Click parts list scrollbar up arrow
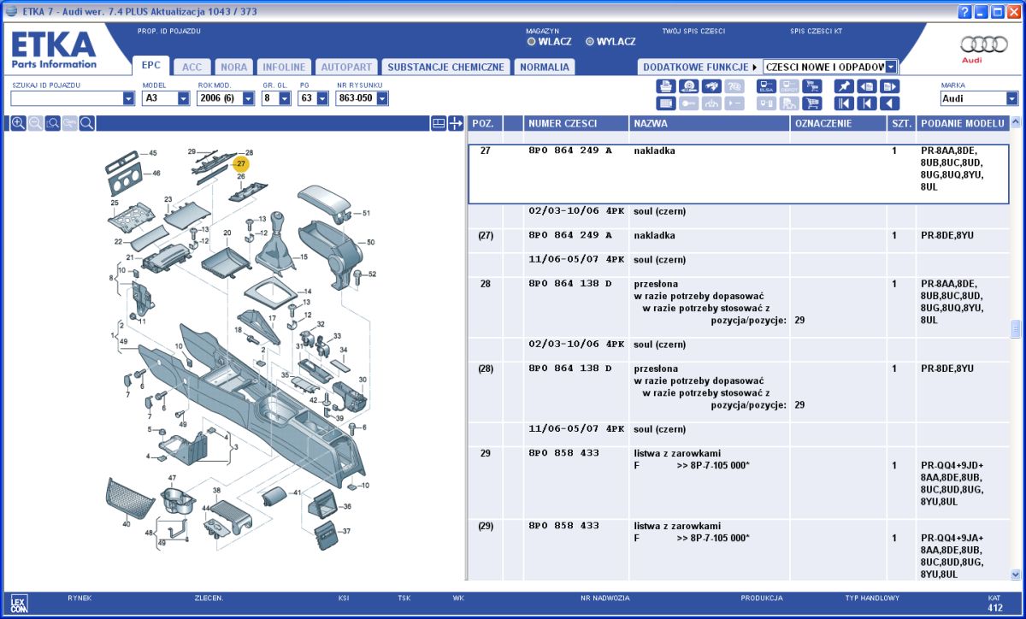The image size is (1026, 619). (1016, 123)
